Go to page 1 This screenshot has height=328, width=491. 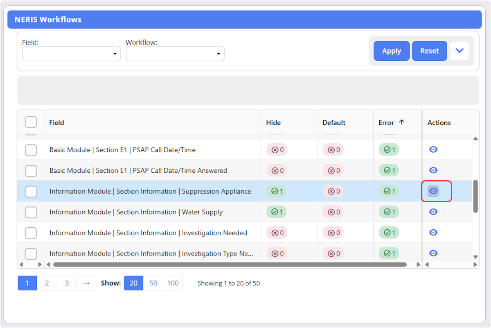27,283
